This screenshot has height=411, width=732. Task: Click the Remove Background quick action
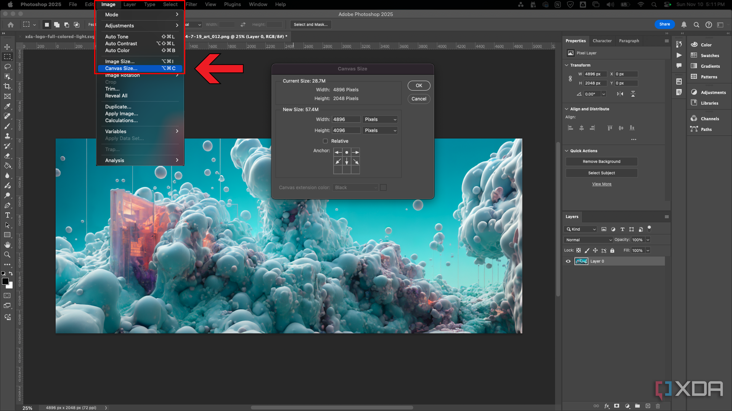click(601, 162)
